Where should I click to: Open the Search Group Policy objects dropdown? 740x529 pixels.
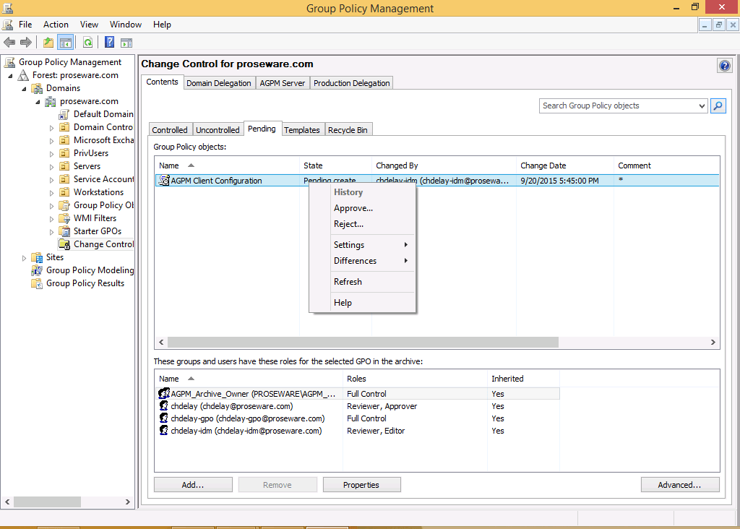tap(702, 106)
